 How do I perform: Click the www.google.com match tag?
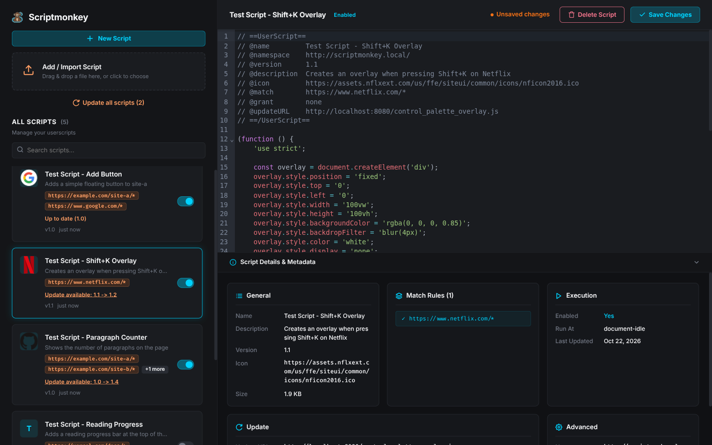coord(86,206)
